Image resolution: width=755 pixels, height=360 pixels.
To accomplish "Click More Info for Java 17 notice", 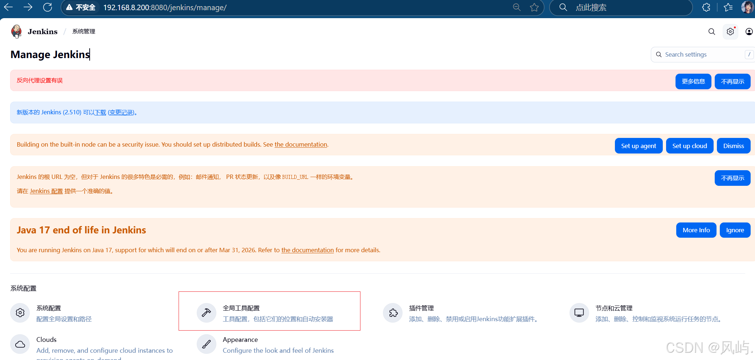I will (x=696, y=230).
